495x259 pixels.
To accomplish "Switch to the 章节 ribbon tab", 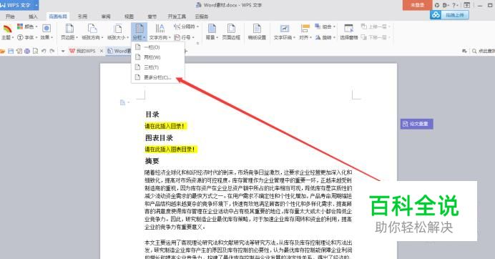I will [152, 16].
